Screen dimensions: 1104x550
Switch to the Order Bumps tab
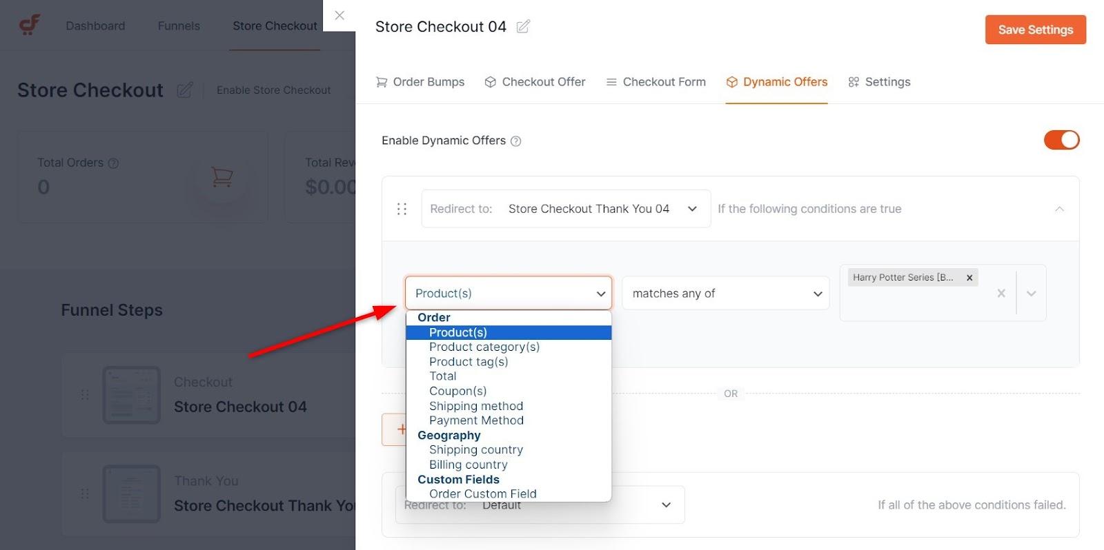[420, 82]
